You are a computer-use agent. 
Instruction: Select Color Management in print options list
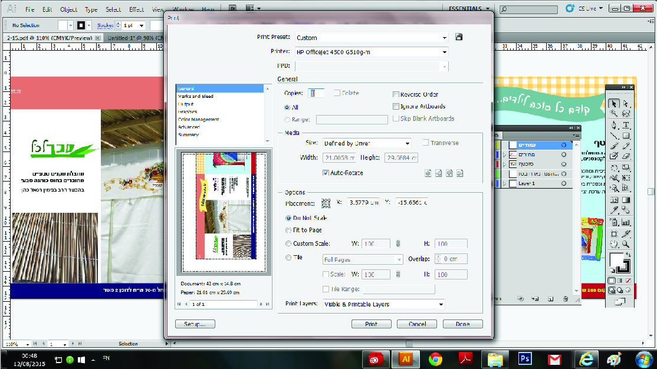tap(198, 120)
